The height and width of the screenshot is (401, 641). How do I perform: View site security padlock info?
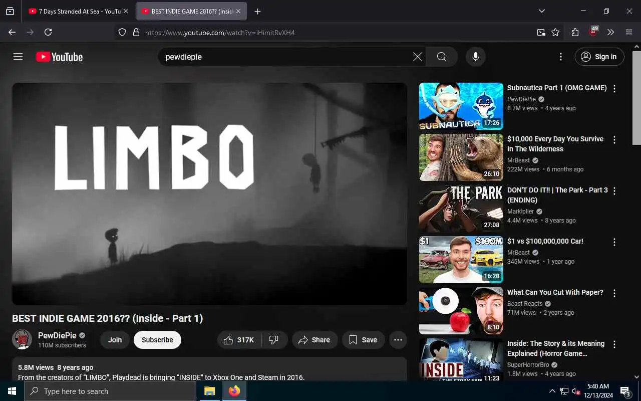pyautogui.click(x=136, y=33)
